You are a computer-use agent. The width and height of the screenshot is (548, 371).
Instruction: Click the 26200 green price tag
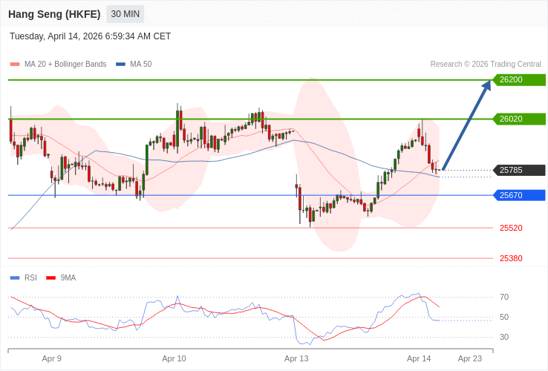click(519, 79)
